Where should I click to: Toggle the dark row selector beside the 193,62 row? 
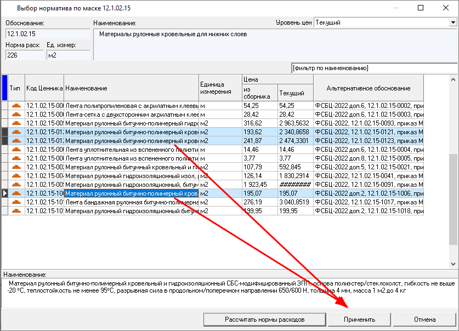click(x=4, y=132)
